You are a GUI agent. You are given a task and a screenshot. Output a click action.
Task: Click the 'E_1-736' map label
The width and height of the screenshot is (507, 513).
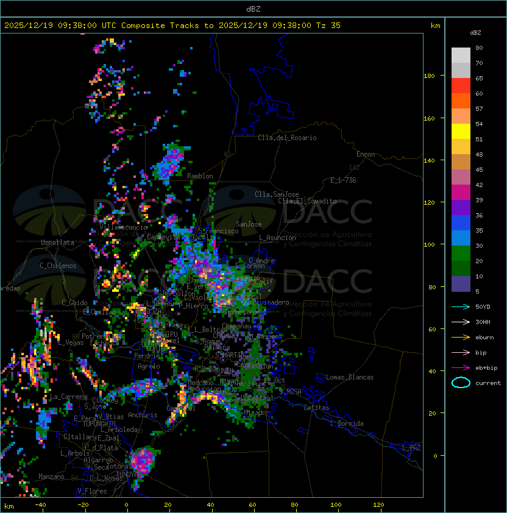click(343, 180)
